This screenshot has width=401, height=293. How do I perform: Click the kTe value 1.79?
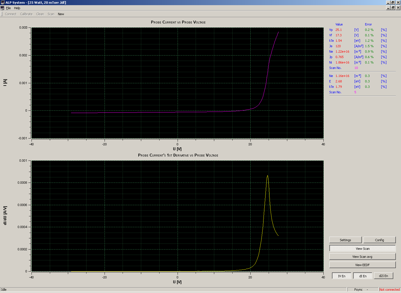339,87
